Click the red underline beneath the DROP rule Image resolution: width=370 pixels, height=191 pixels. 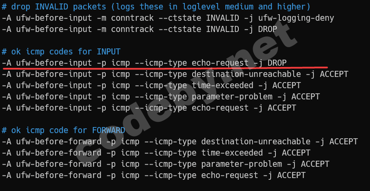(165, 68)
